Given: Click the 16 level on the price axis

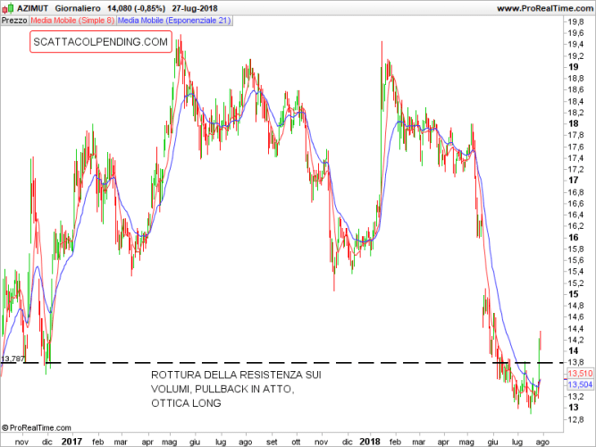Looking at the screenshot, I should 573,238.
